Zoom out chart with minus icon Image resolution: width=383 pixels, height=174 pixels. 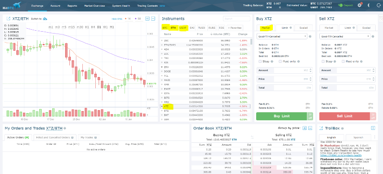(x=153, y=19)
